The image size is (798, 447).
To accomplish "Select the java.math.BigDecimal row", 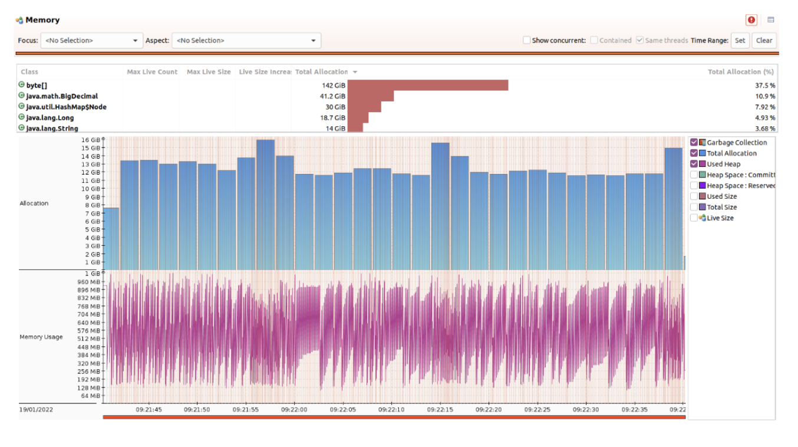I will coord(398,96).
